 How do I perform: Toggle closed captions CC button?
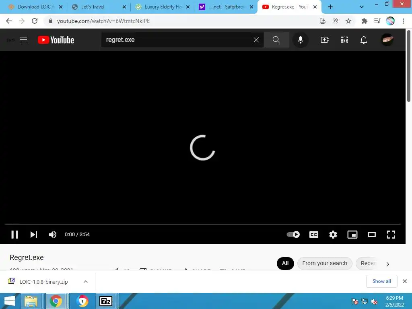[314, 235]
